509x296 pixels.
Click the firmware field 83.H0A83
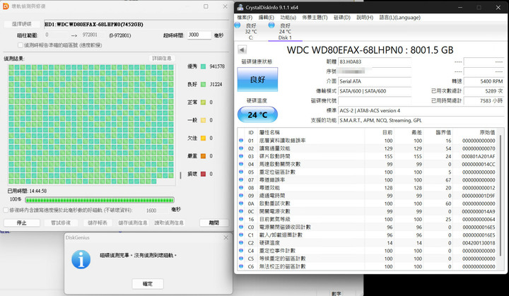(375, 61)
